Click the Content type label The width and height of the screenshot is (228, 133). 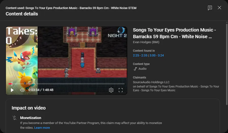pos(141,64)
